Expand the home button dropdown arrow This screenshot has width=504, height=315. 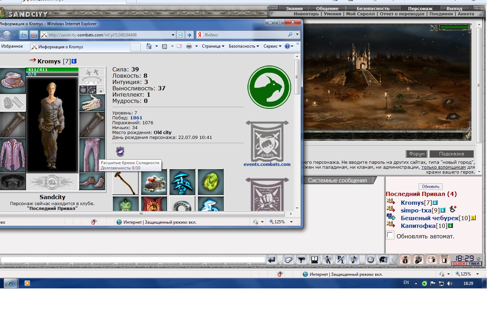(x=156, y=46)
